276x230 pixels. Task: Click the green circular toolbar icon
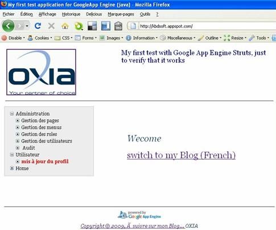pyautogui.click(x=79, y=26)
